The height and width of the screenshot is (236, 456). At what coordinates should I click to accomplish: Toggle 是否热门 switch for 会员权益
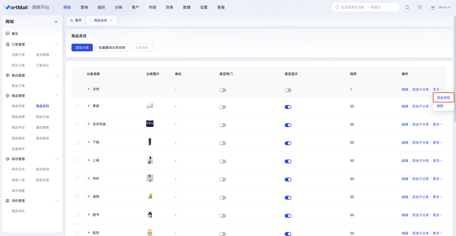click(x=223, y=125)
